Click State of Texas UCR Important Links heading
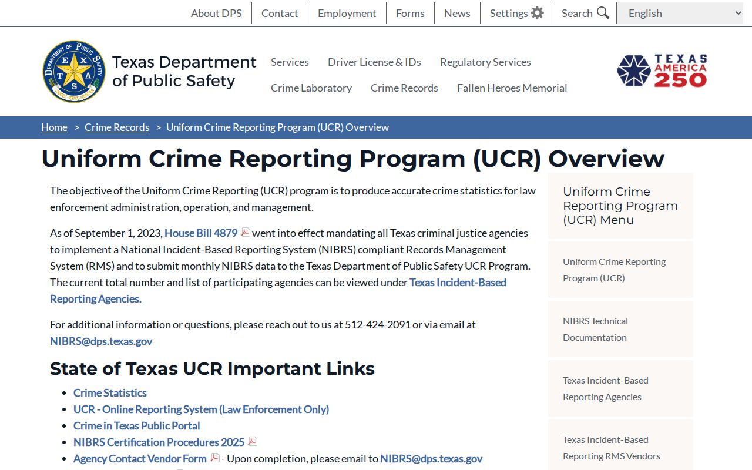This screenshot has height=470, width=752. pyautogui.click(x=212, y=368)
